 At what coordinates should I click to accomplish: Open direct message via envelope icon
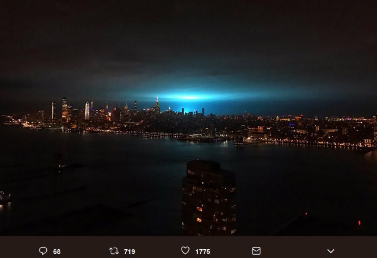256,251
